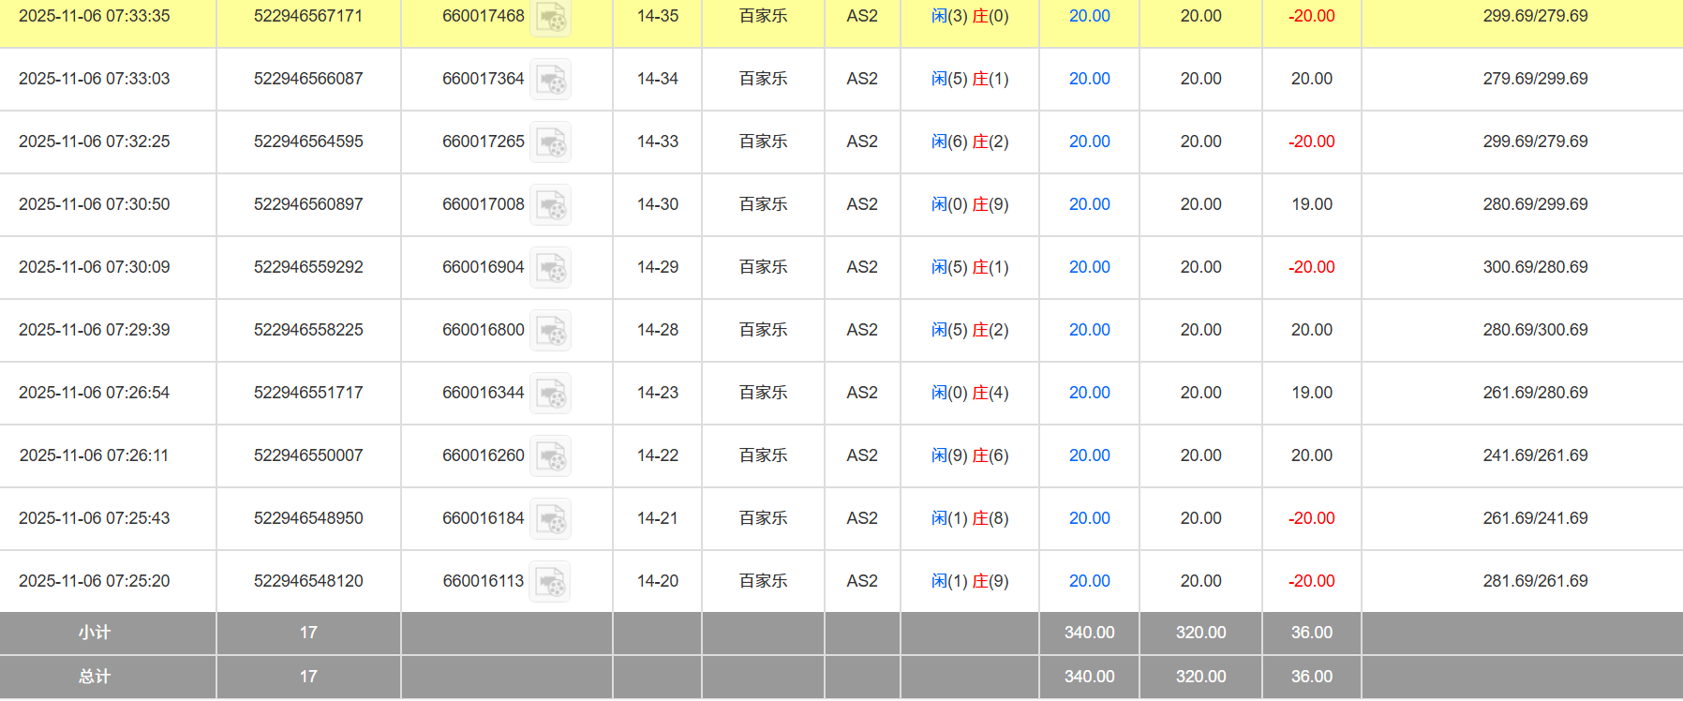Play video replay for round 660017364
Screen dimensions: 1683x701
click(550, 80)
